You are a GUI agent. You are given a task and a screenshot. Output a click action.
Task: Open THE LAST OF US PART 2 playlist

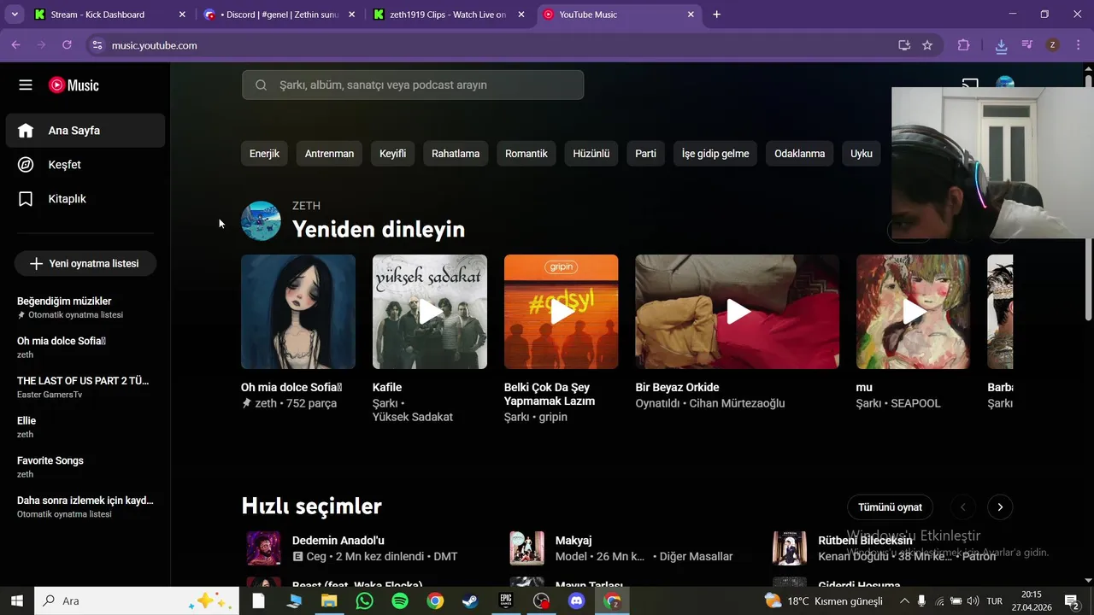(x=85, y=387)
